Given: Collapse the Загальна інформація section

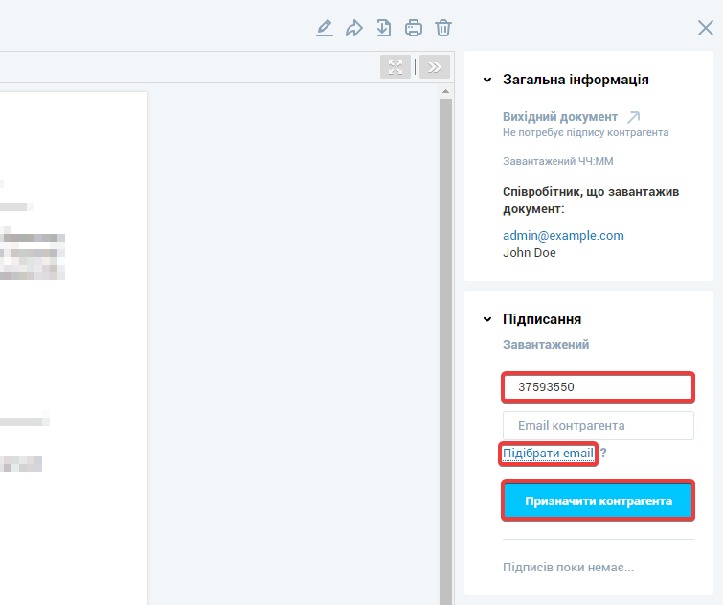Looking at the screenshot, I should (x=487, y=80).
